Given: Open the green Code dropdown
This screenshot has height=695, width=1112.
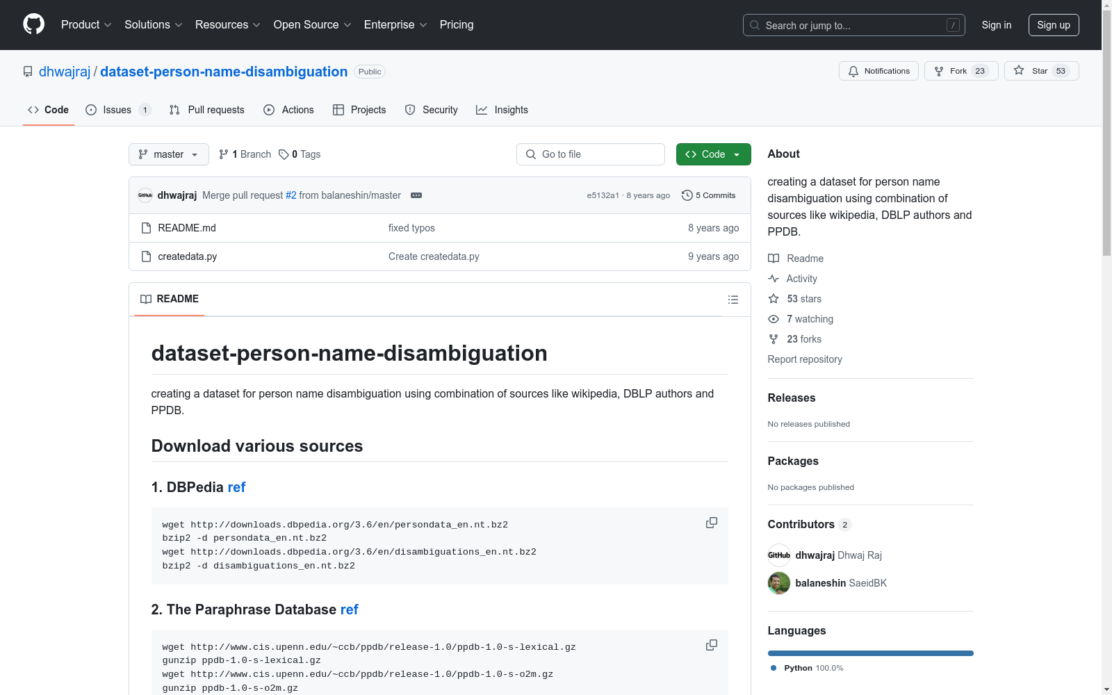Looking at the screenshot, I should point(713,154).
